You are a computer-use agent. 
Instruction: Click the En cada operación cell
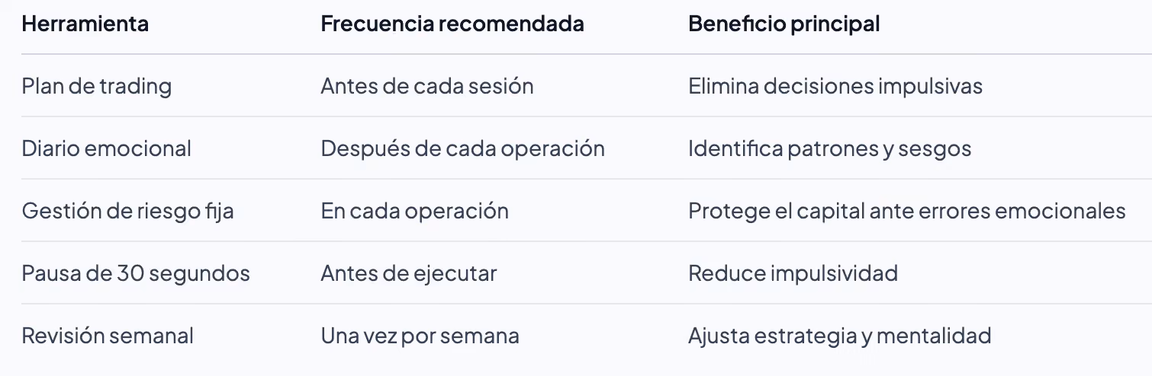click(414, 211)
